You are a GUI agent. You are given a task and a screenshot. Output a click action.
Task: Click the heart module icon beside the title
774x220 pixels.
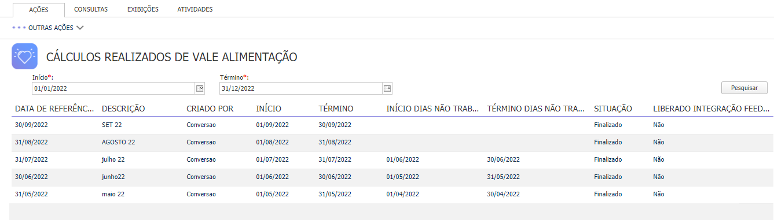coord(24,57)
